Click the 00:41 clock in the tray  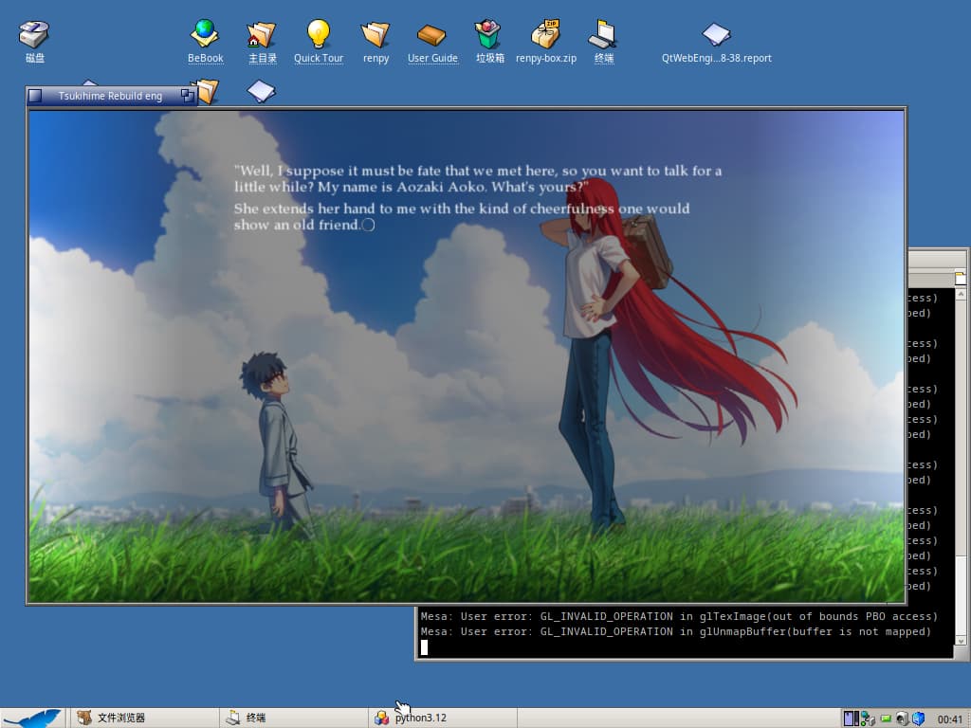click(949, 719)
